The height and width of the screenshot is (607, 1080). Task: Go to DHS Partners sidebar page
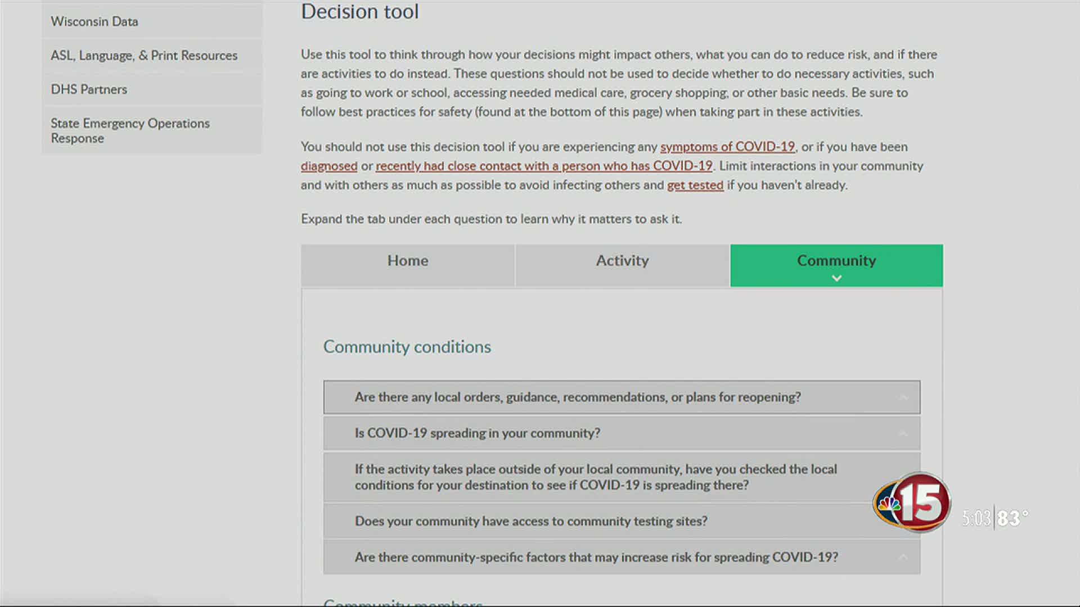(89, 89)
